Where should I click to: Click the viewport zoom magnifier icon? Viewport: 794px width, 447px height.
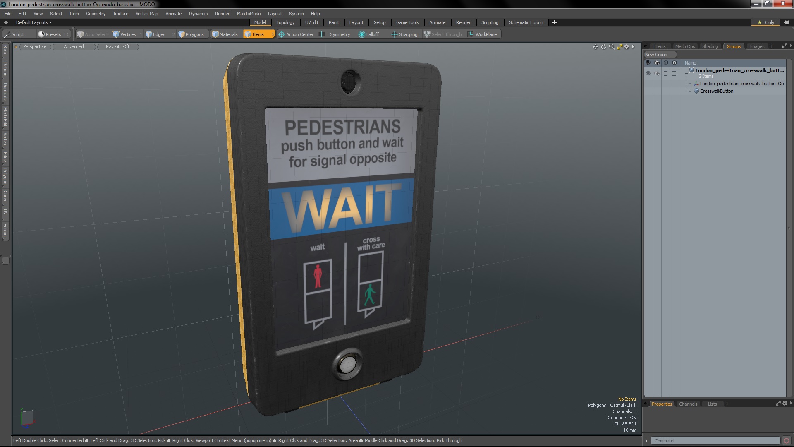click(x=612, y=47)
